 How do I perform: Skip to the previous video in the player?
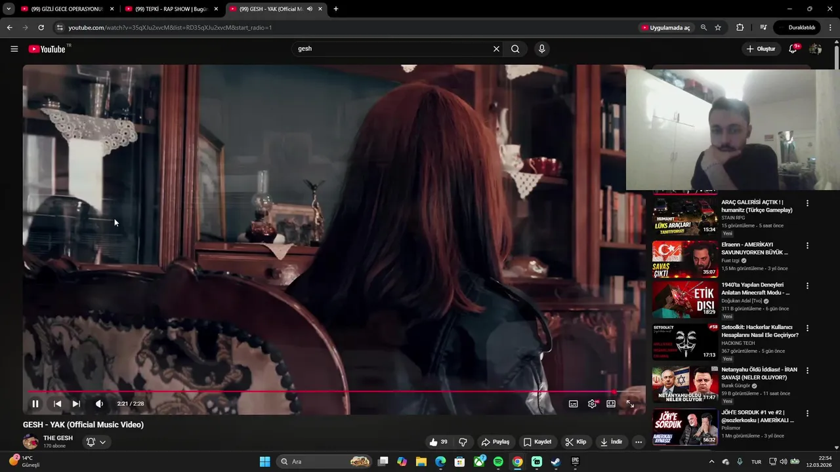click(x=57, y=404)
